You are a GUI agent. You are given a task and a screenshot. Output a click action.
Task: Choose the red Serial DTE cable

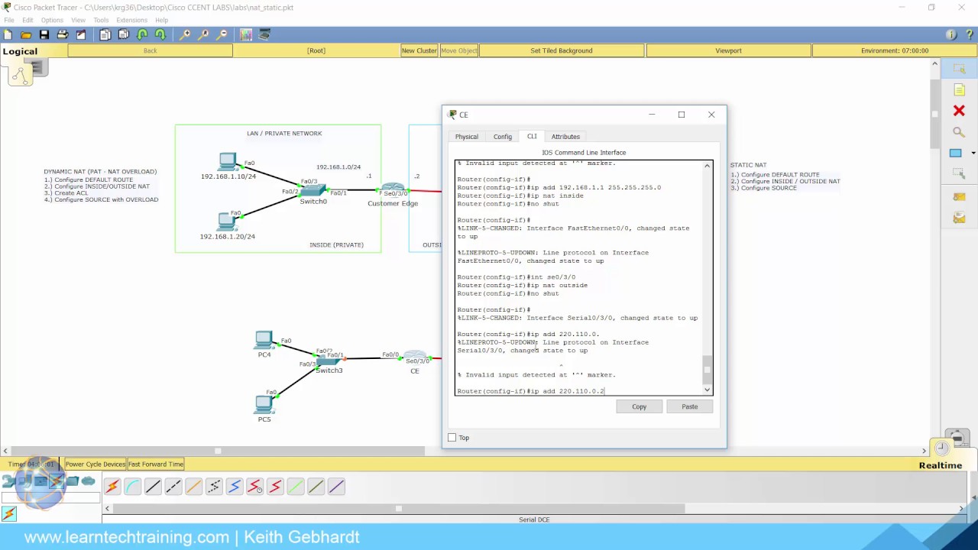pyautogui.click(x=275, y=487)
